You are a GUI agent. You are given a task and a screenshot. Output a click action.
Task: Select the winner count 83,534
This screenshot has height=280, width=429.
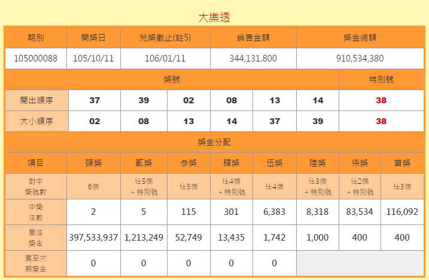click(360, 212)
